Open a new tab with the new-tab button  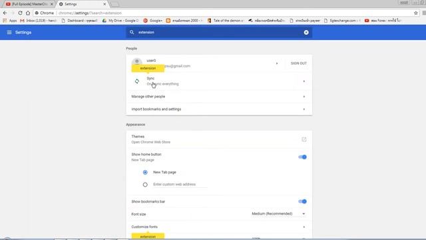coord(115,4)
